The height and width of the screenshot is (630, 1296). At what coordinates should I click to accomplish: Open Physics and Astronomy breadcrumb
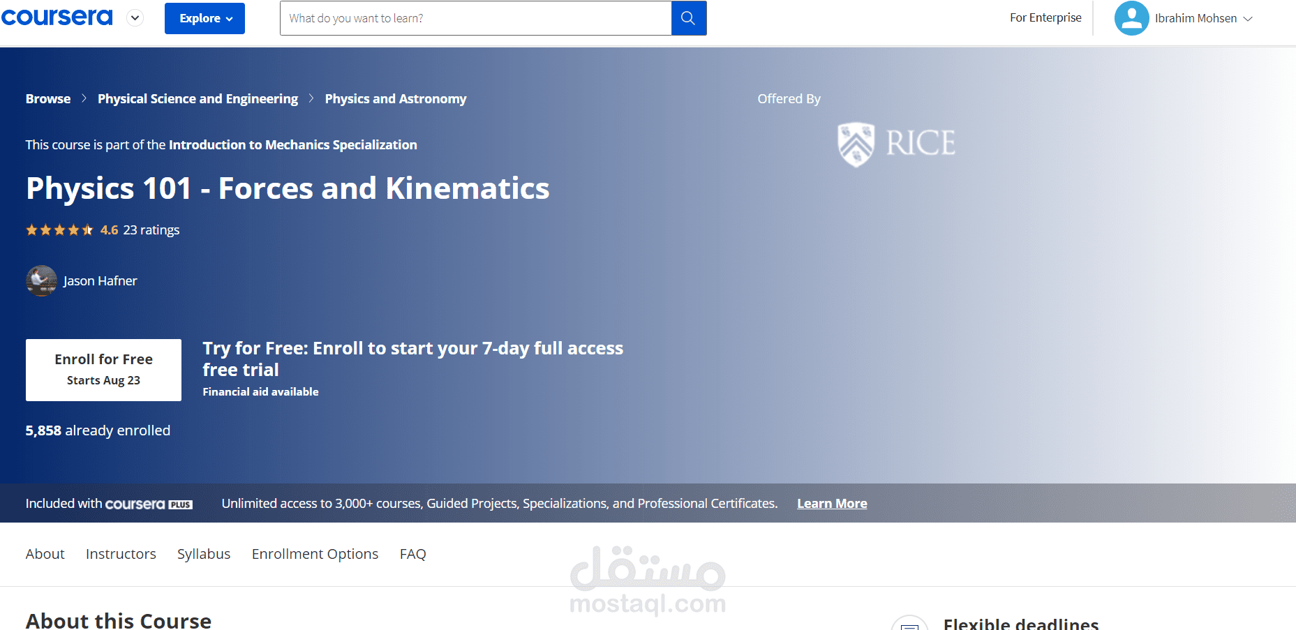[x=396, y=98]
